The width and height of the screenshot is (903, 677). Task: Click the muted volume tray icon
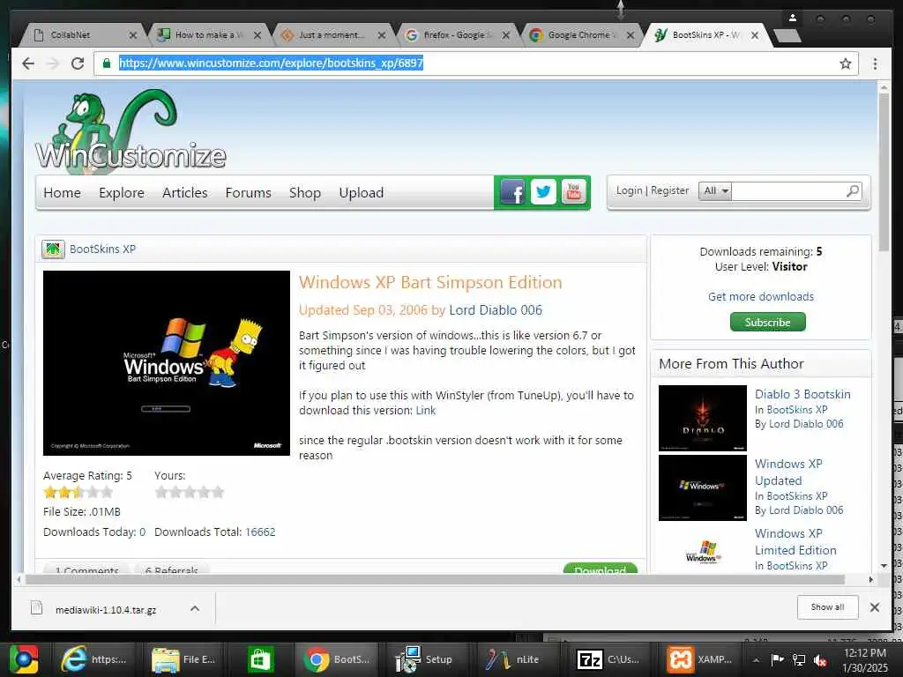click(x=820, y=660)
